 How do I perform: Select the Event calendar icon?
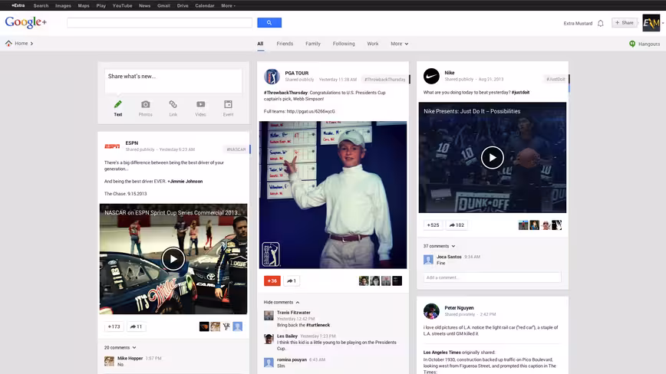pos(228,104)
